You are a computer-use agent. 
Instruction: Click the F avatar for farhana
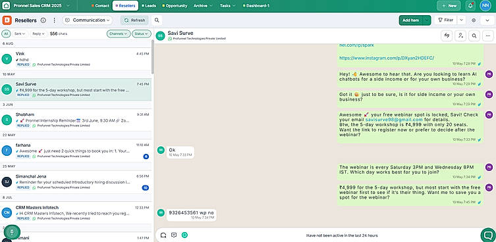click(7, 151)
